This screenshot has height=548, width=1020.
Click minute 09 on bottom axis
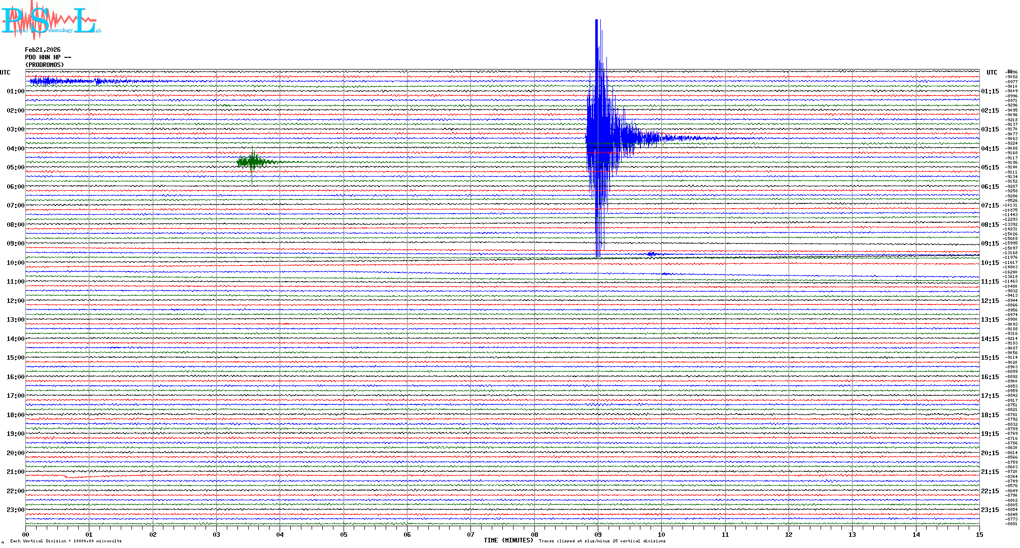[x=598, y=534]
